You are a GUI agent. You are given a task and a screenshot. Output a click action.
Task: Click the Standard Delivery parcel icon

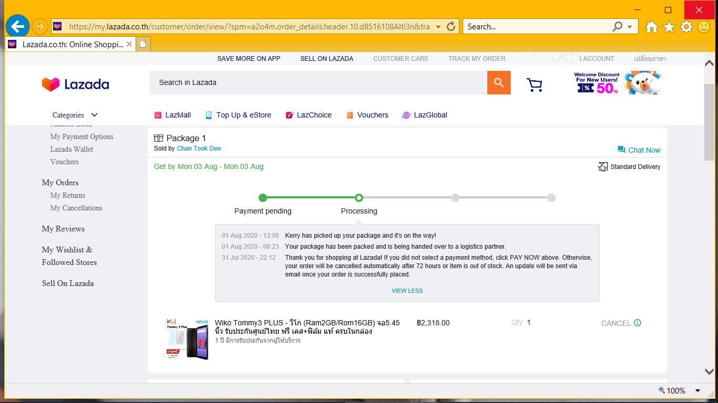click(603, 167)
